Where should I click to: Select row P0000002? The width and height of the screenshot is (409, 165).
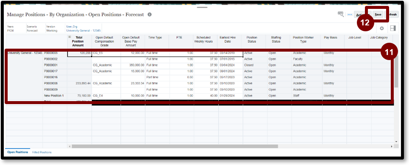coord(55,59)
